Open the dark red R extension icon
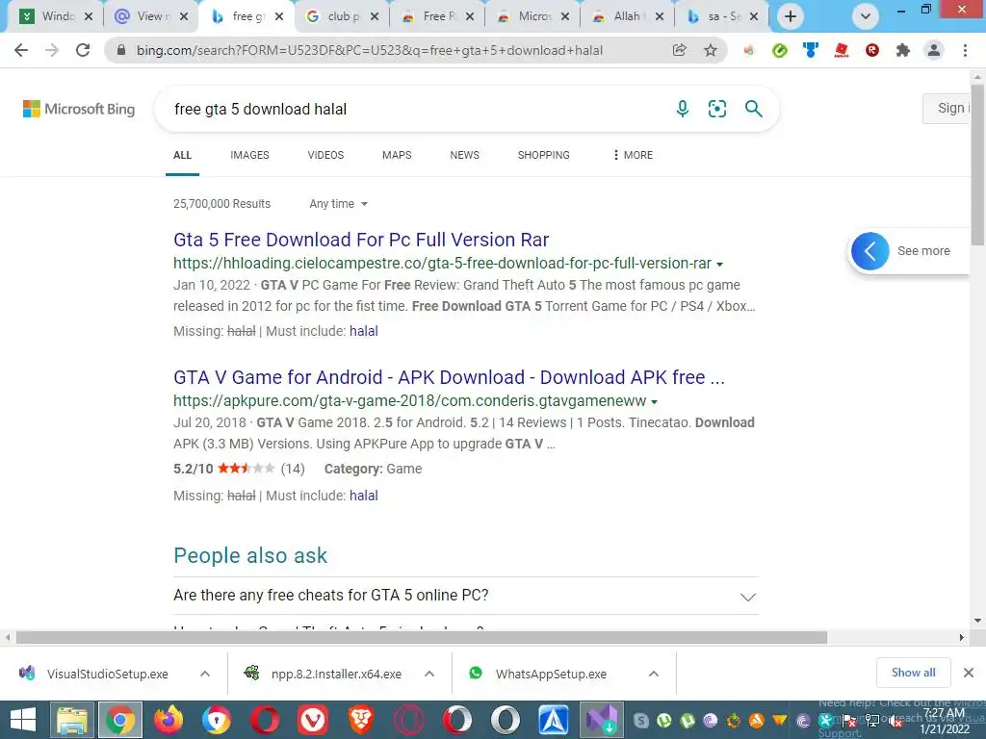Image resolution: width=986 pixels, height=739 pixels. pyautogui.click(x=872, y=50)
